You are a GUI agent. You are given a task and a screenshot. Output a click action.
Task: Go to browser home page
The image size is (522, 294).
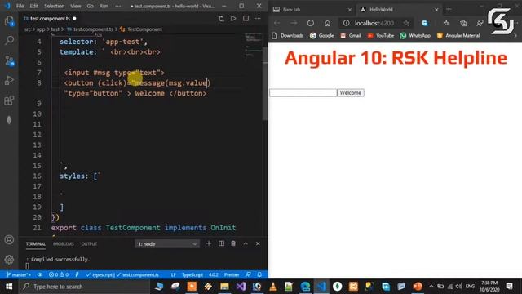coord(328,23)
